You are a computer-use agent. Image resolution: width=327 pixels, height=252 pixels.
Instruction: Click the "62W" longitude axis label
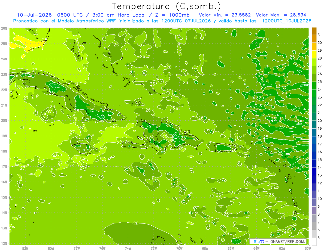click(x=282, y=248)
